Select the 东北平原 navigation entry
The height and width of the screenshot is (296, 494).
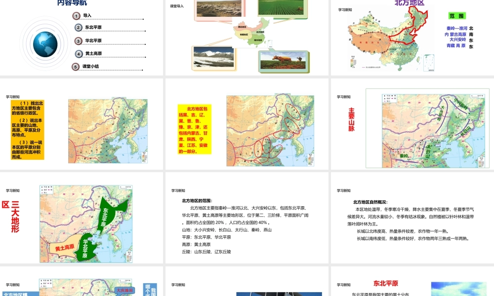coord(93,27)
